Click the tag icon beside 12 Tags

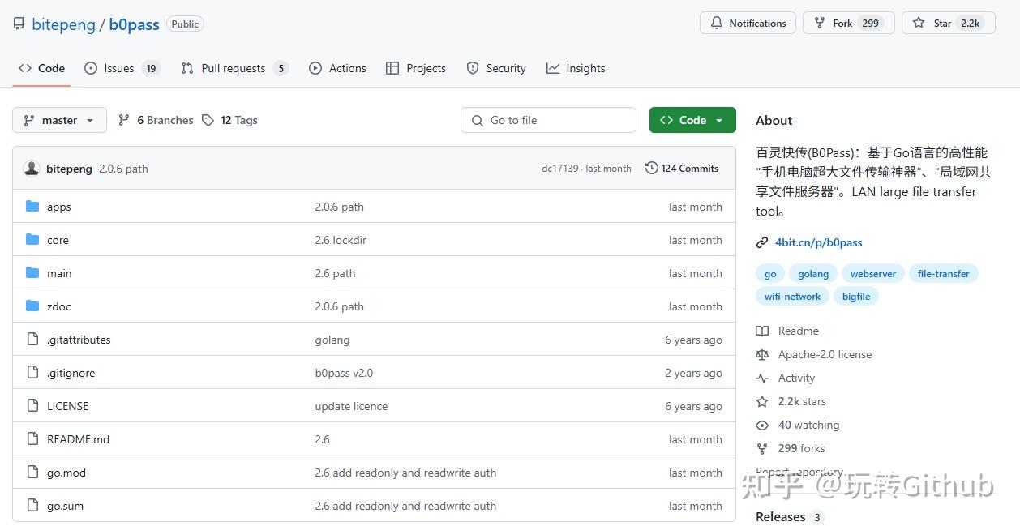pyautogui.click(x=208, y=120)
